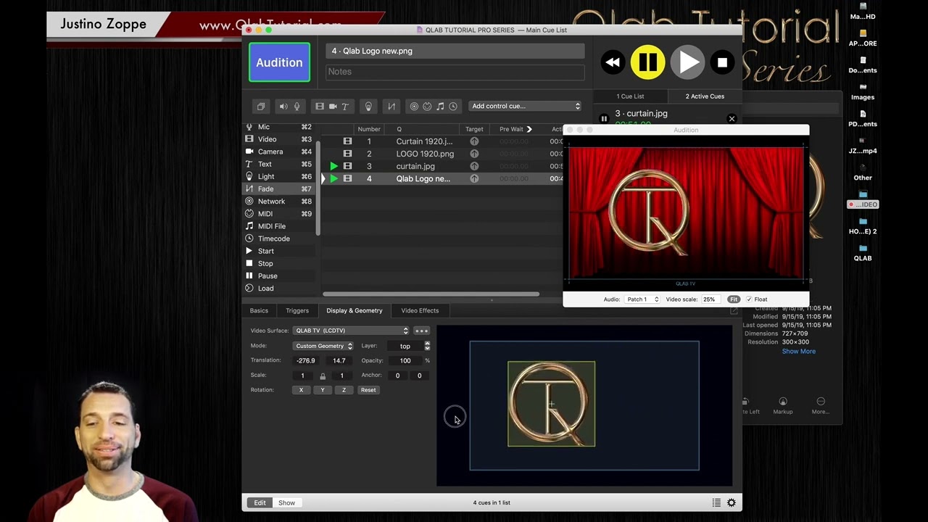The width and height of the screenshot is (928, 522).
Task: Click the horizontal scrollbar under the cue list
Action: coord(431,294)
